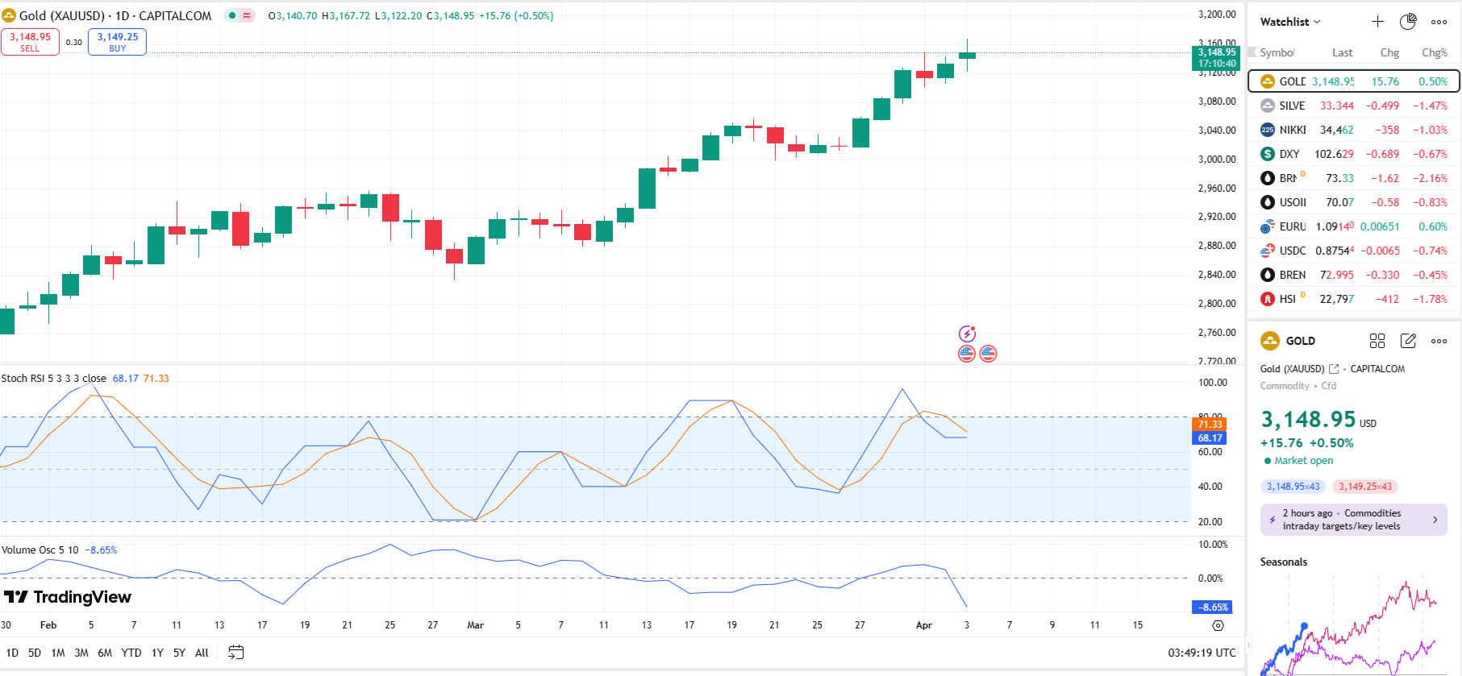Click the lightning news event marker on chart
The height and width of the screenshot is (676, 1462).
(x=967, y=334)
